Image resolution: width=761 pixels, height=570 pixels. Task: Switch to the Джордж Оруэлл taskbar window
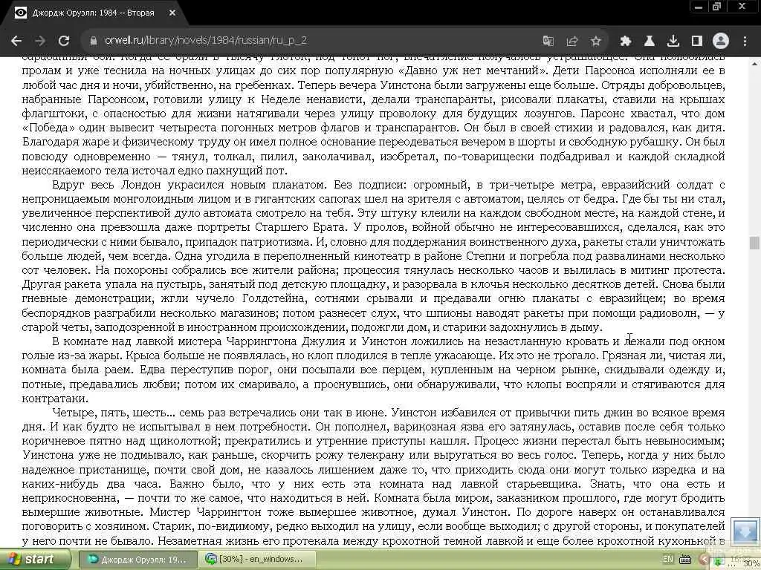(x=137, y=560)
